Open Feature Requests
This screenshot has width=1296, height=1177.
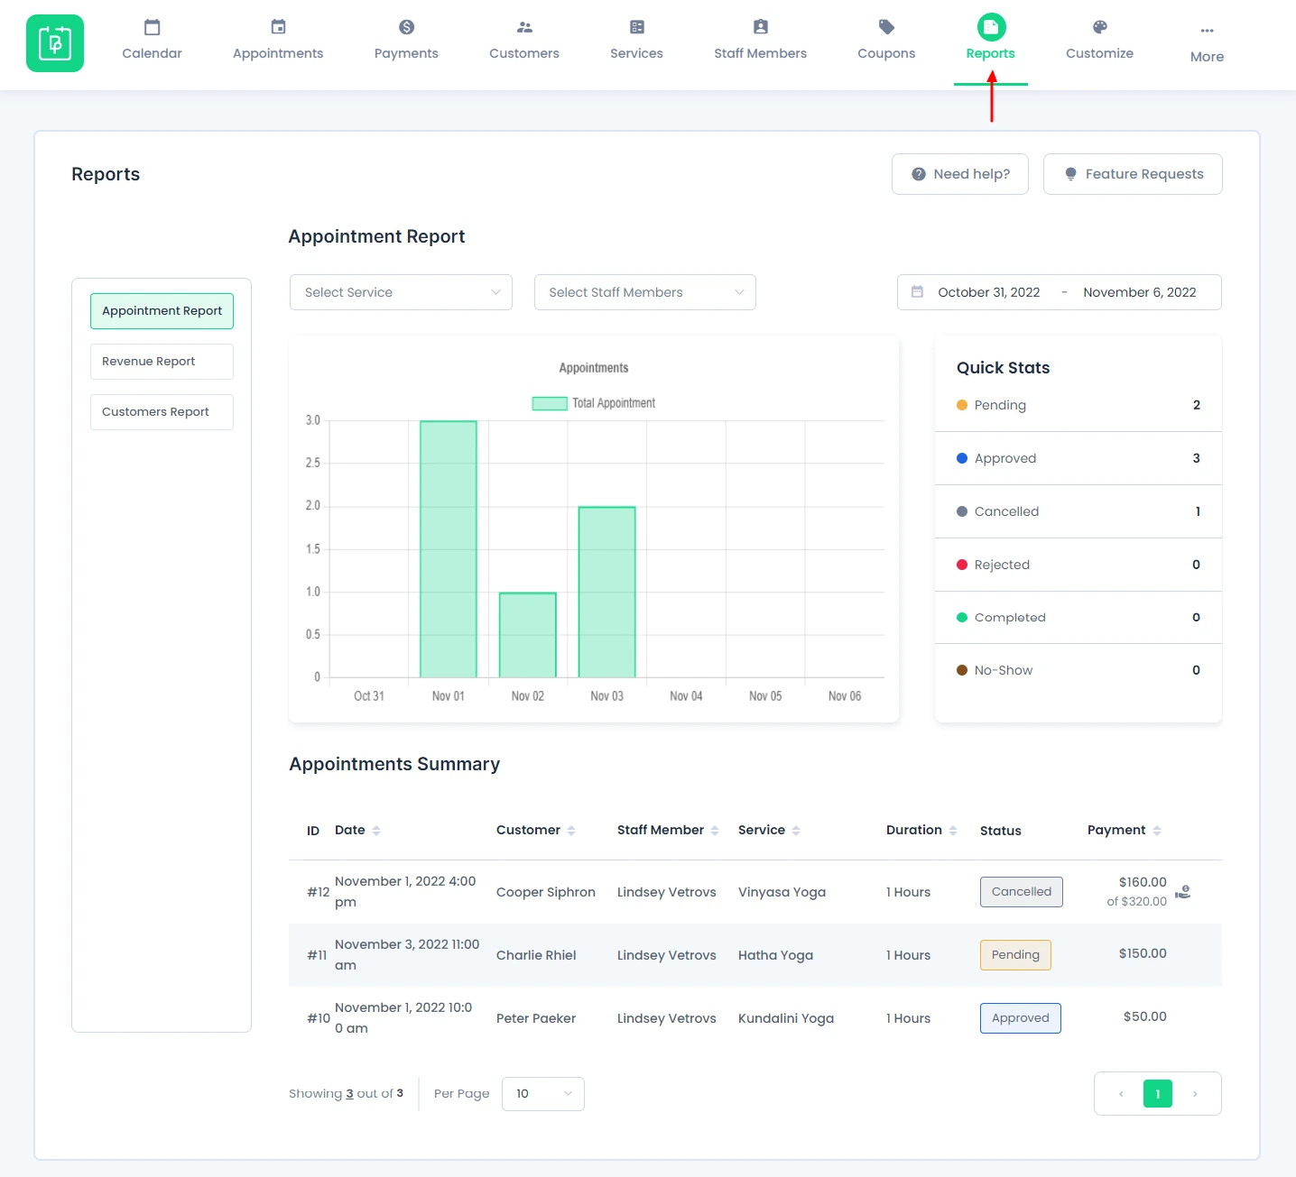tap(1133, 173)
